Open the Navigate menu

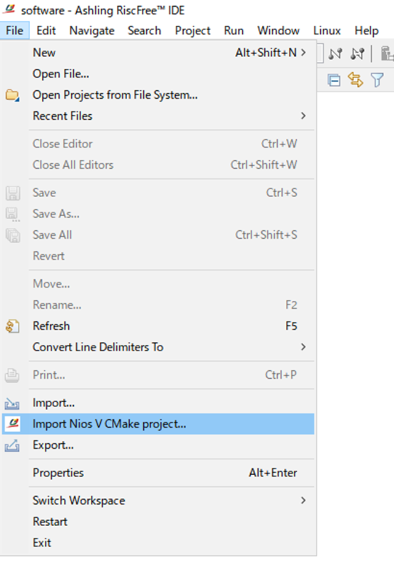coord(92,30)
